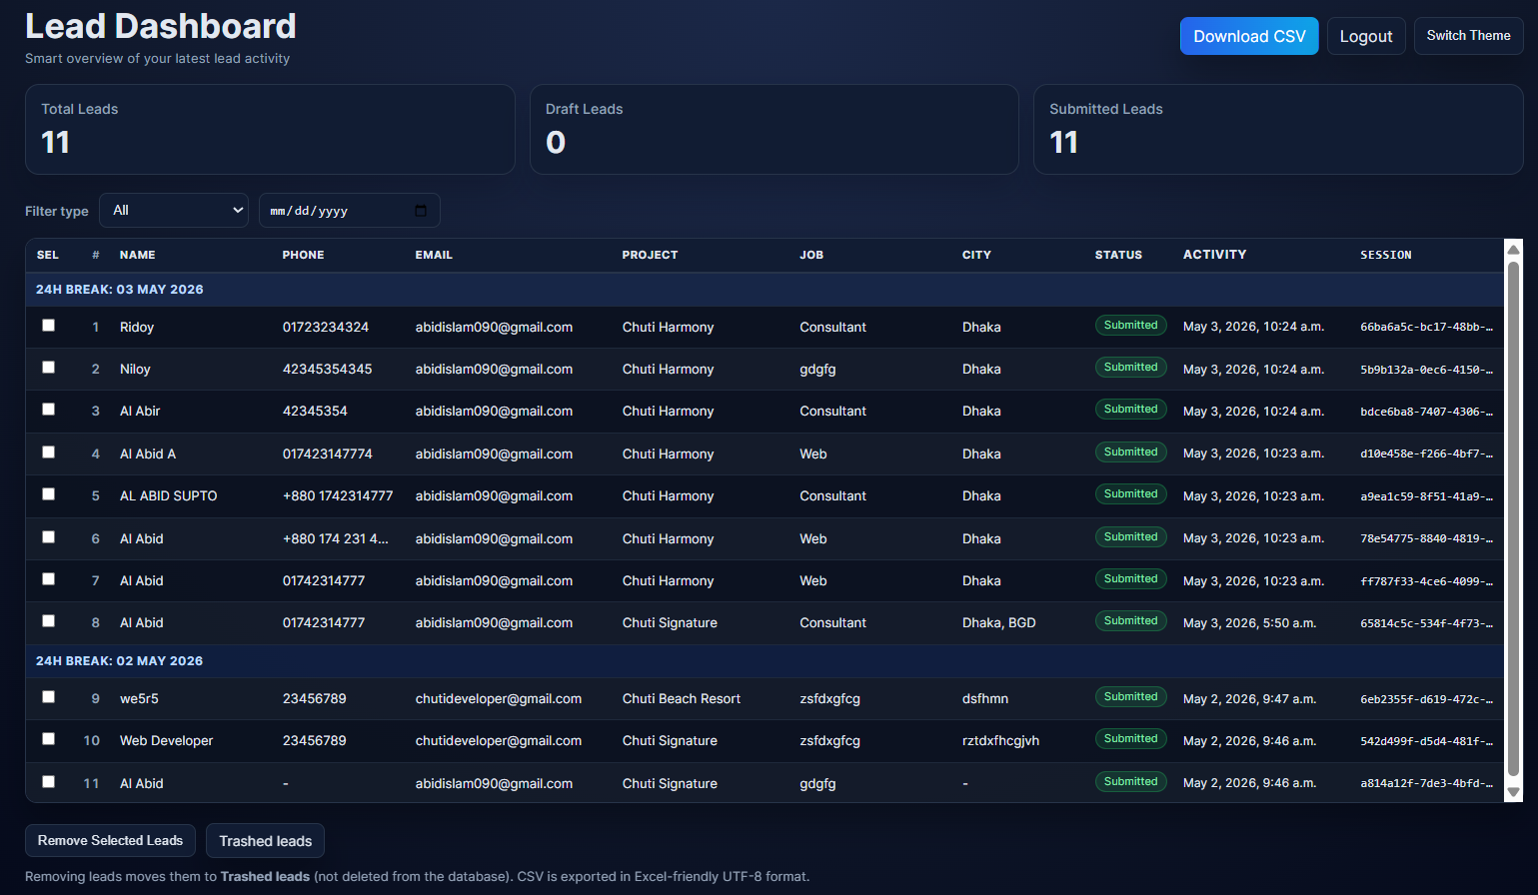Click scrollbar down arrow of leads table
The image size is (1538, 895).
point(1513,792)
